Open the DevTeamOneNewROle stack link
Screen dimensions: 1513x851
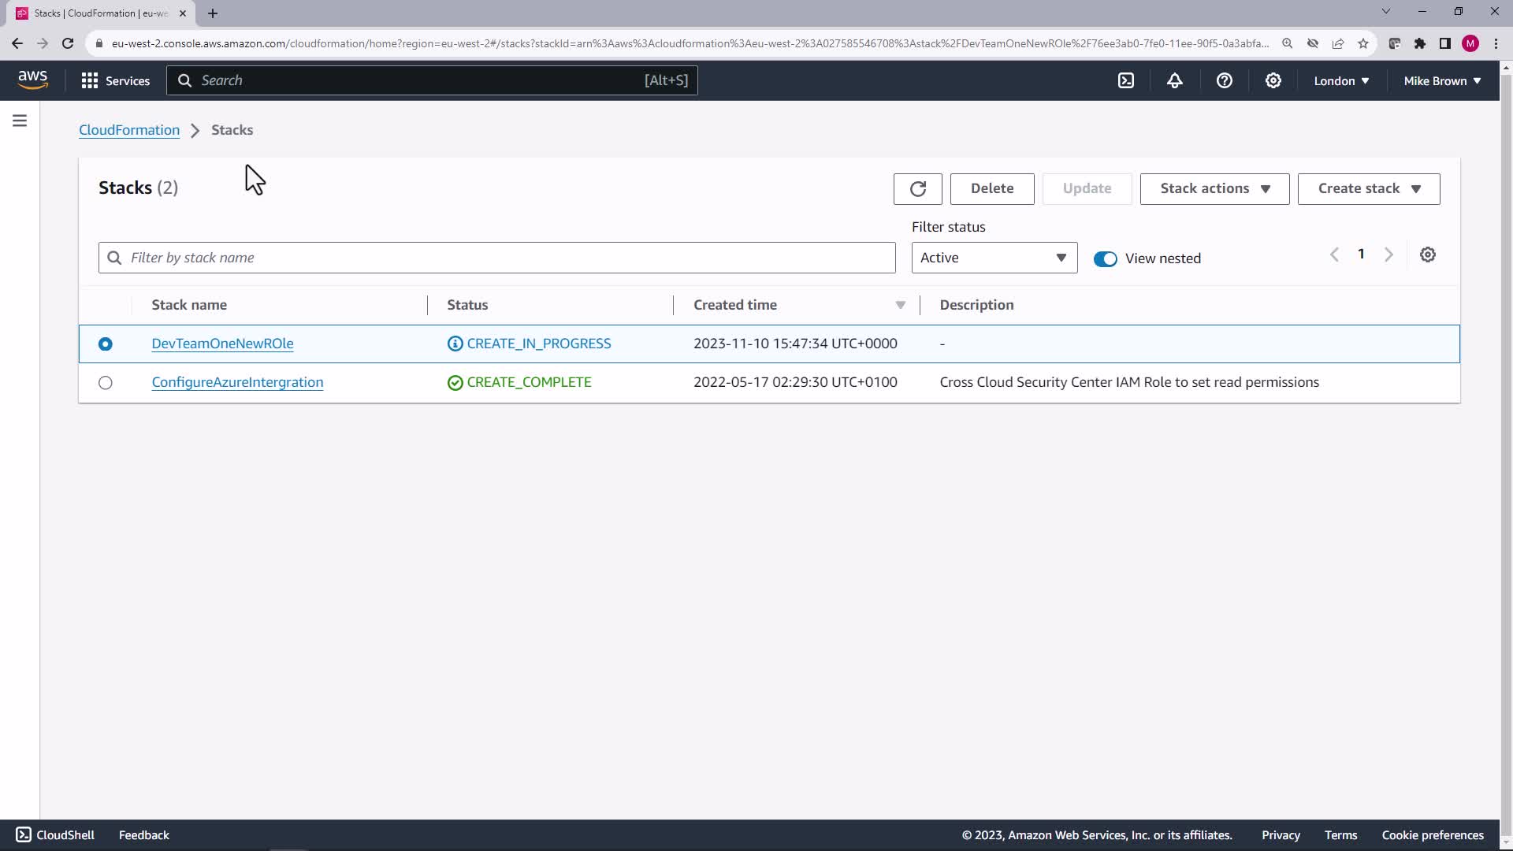222,344
